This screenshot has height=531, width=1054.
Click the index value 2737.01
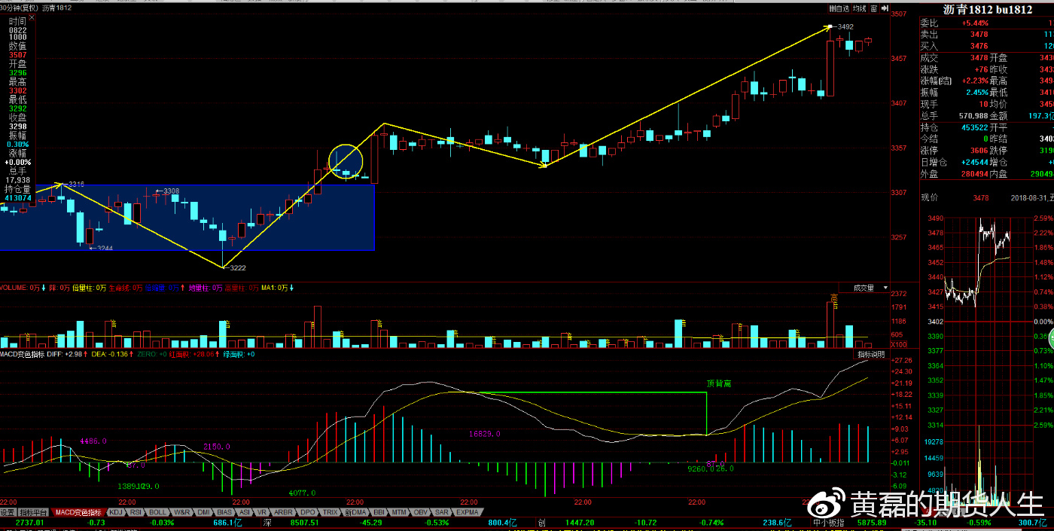[30, 522]
